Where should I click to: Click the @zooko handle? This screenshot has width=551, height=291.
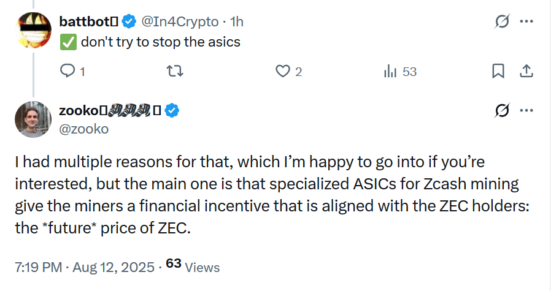pyautogui.click(x=84, y=129)
